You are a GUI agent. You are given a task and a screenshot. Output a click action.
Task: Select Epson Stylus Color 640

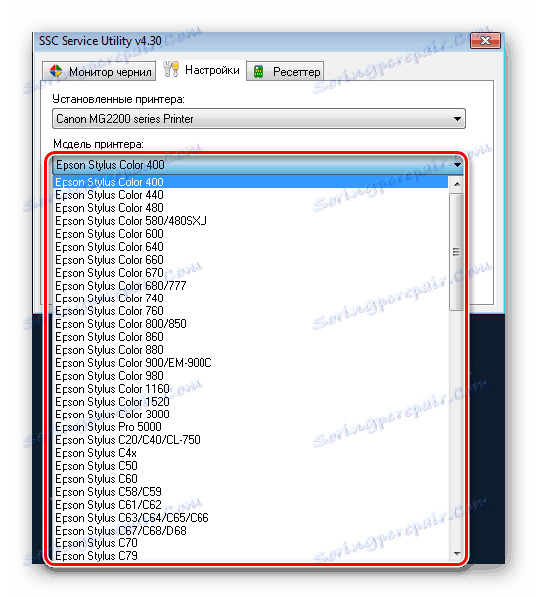point(250,247)
